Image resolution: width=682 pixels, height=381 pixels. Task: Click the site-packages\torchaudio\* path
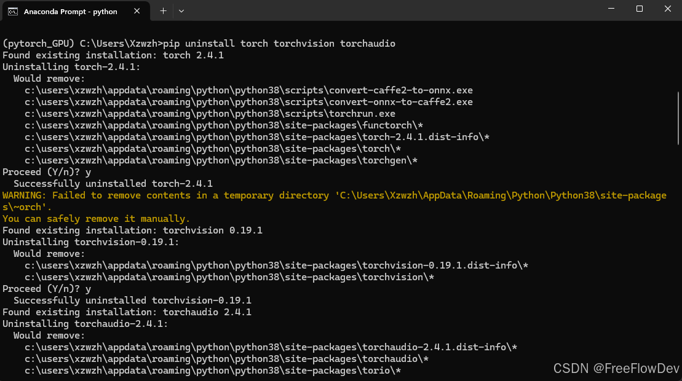226,359
